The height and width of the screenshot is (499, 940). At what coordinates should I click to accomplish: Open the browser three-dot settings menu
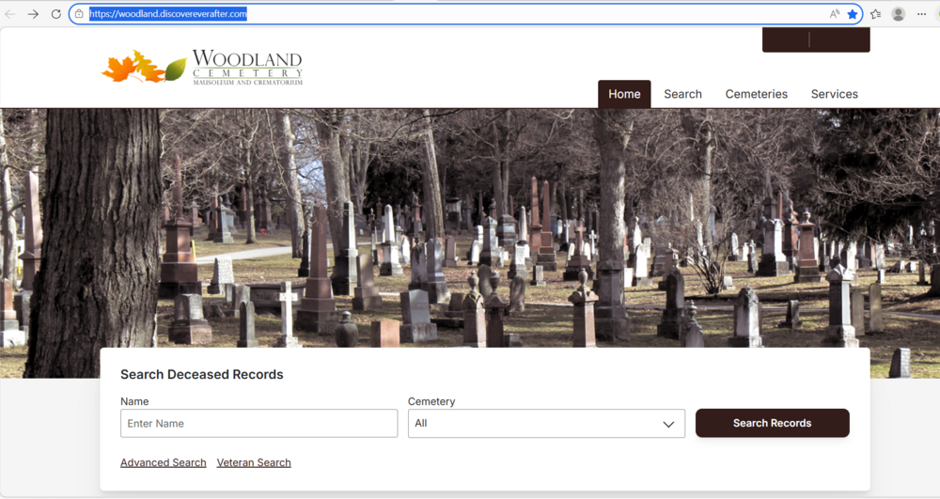pos(922,14)
